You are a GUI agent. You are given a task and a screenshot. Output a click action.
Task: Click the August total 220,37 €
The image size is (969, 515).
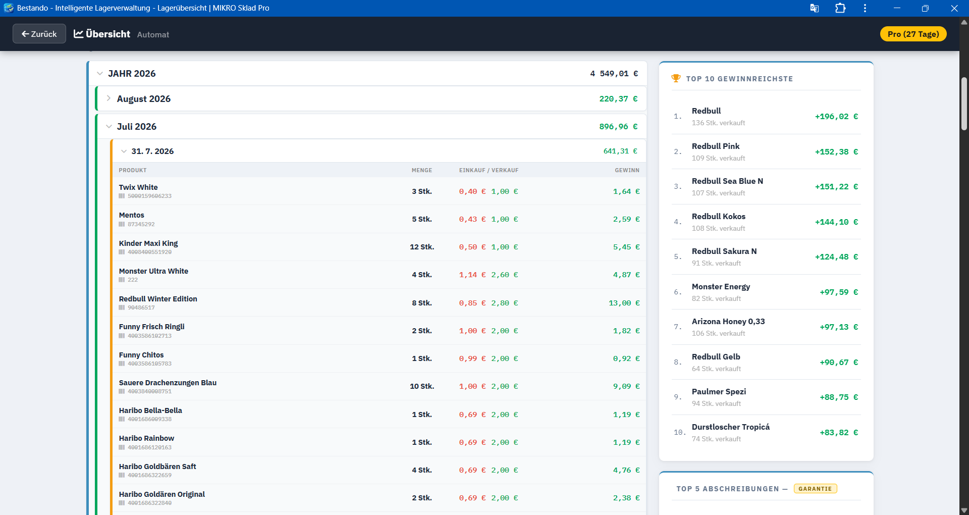pos(619,99)
